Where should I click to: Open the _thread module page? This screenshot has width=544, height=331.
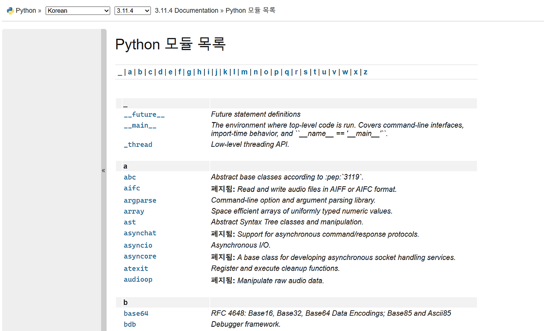click(138, 144)
